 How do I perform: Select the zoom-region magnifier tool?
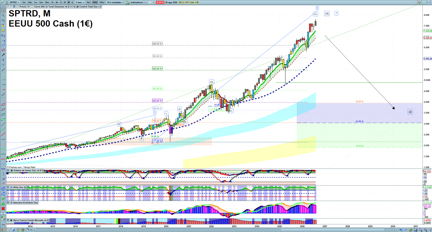point(3,20)
